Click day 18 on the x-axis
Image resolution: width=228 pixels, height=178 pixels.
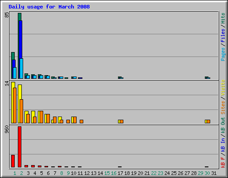pyautogui.click(x=127, y=173)
